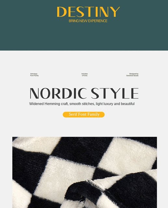
Task: Open the Astralaga Font Family label
Action: click(x=34, y=74)
